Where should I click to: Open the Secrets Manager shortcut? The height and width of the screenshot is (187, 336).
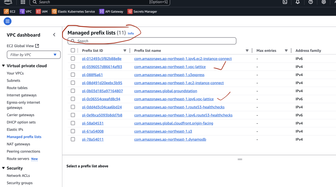click(x=142, y=11)
